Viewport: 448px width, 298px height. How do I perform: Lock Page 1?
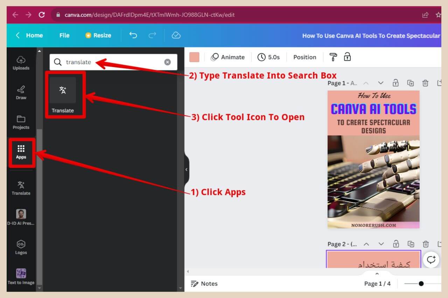(395, 83)
